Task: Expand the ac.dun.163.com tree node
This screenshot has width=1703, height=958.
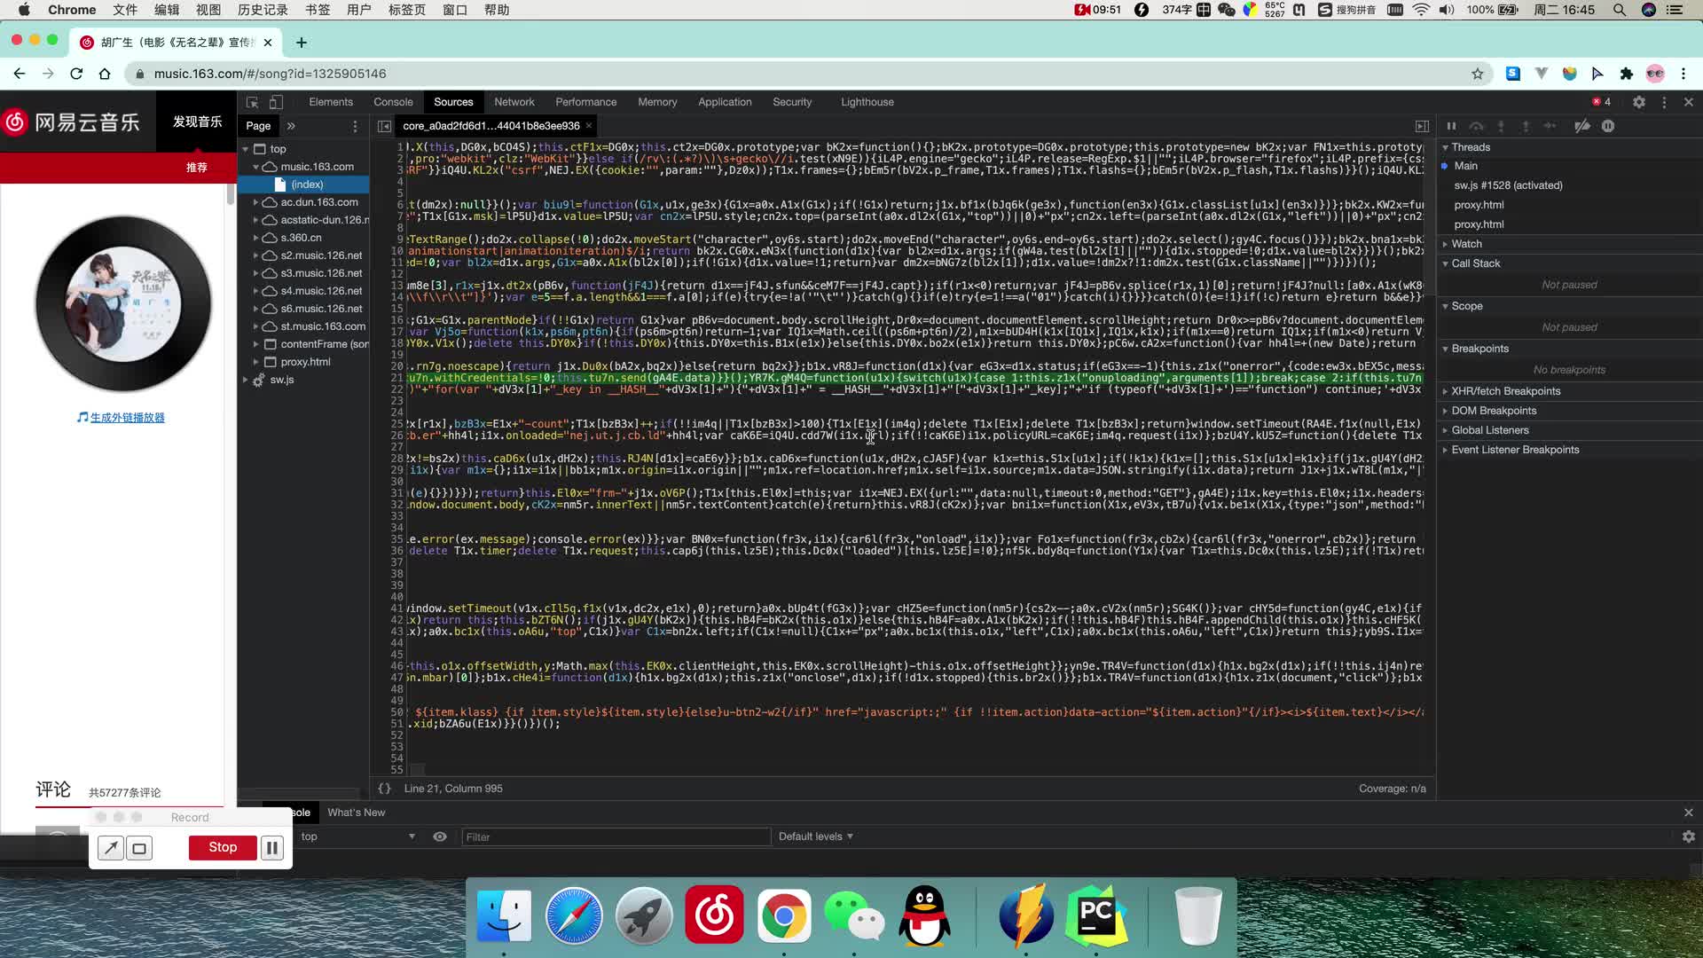Action: click(255, 202)
